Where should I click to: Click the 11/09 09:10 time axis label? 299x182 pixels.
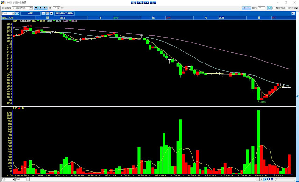144,175
